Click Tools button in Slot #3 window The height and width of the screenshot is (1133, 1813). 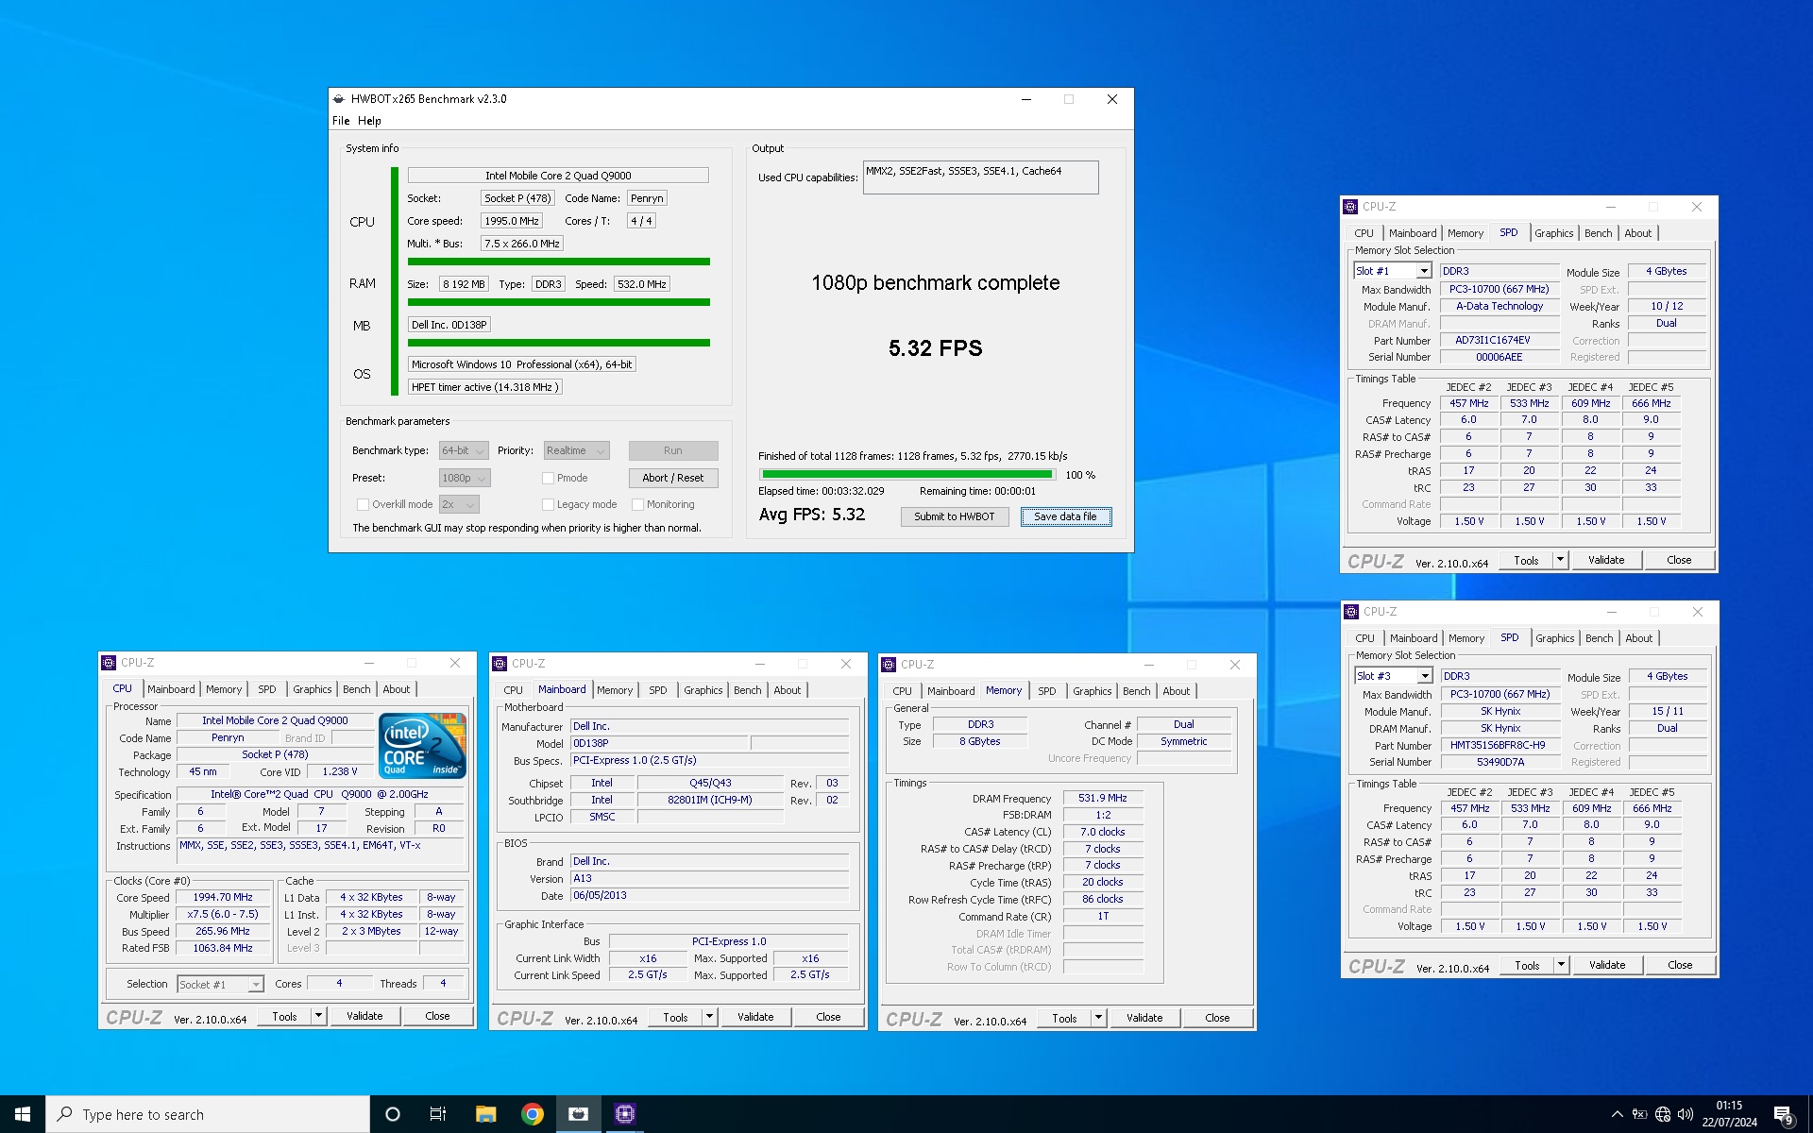[x=1527, y=966]
